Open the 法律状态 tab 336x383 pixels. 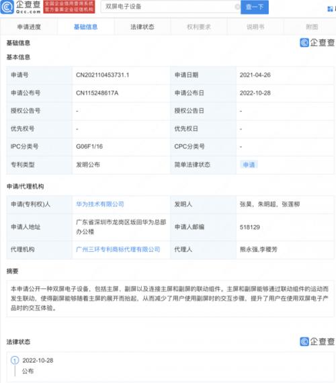pos(142,27)
